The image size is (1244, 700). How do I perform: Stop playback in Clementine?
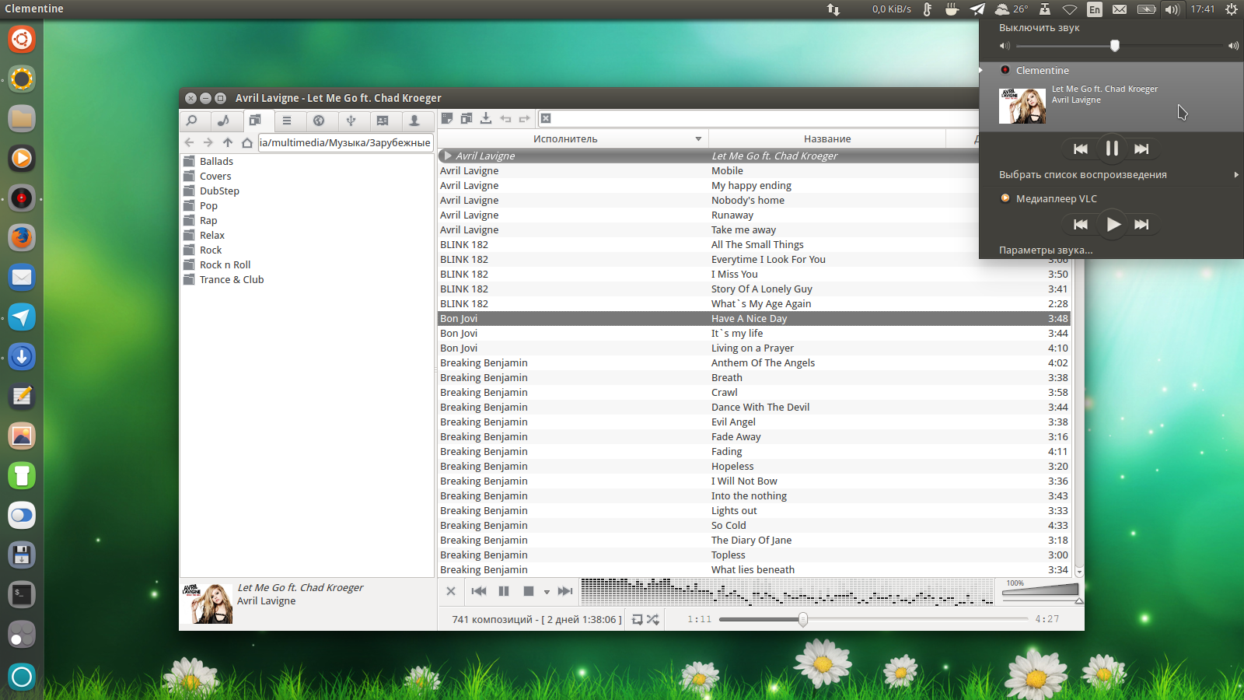[529, 591]
